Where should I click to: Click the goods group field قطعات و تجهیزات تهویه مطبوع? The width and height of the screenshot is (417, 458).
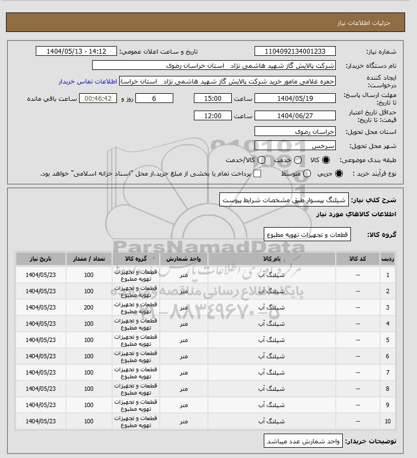(x=307, y=234)
